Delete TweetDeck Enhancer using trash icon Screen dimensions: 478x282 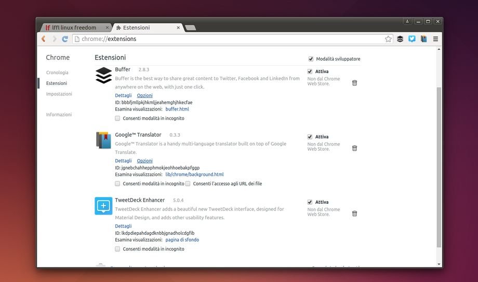coord(354,214)
